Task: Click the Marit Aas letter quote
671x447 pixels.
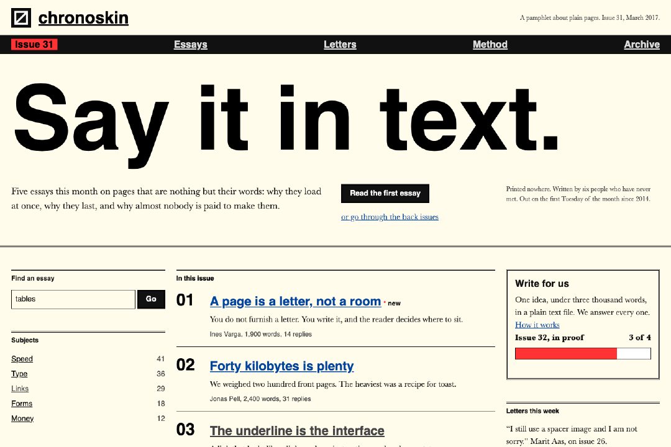Action: 572,435
